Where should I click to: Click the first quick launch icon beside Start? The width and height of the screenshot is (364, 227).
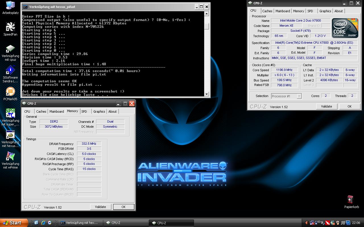tap(36, 223)
